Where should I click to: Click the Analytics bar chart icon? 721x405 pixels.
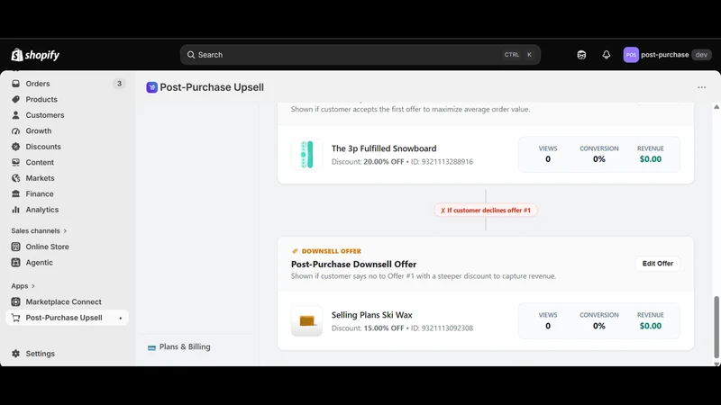coord(15,210)
